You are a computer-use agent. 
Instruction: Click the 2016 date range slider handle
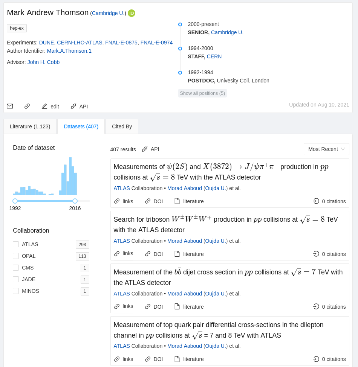tap(75, 201)
